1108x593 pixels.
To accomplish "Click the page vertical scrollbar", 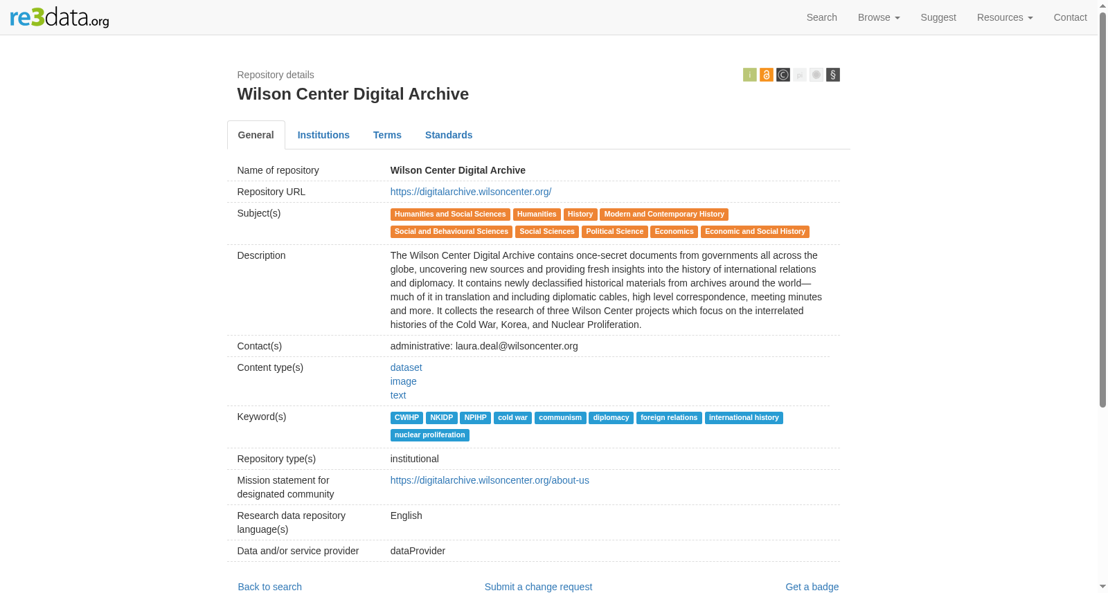I will click(1103, 210).
